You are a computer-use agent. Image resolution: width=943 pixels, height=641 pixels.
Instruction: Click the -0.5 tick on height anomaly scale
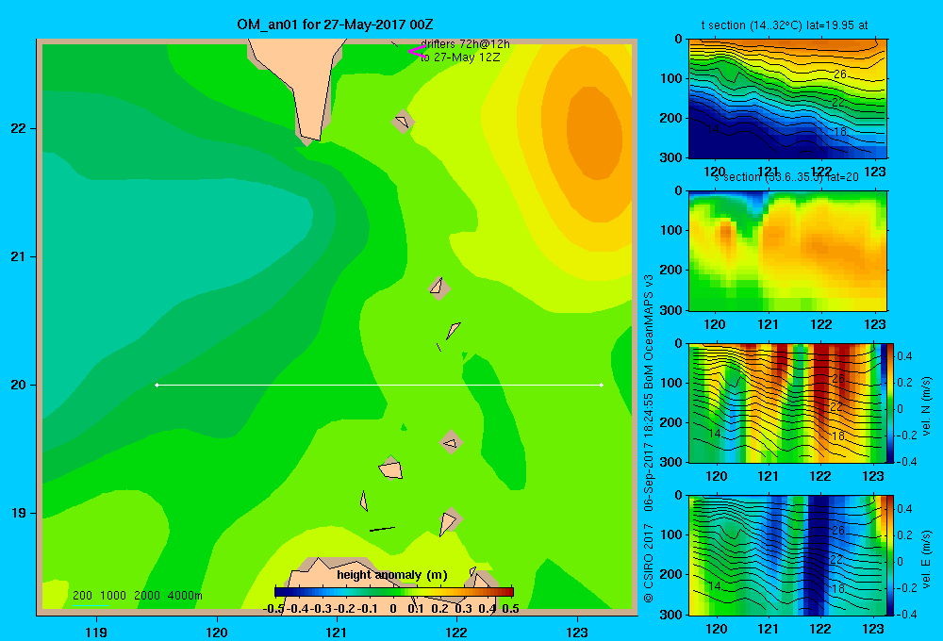coord(273,609)
